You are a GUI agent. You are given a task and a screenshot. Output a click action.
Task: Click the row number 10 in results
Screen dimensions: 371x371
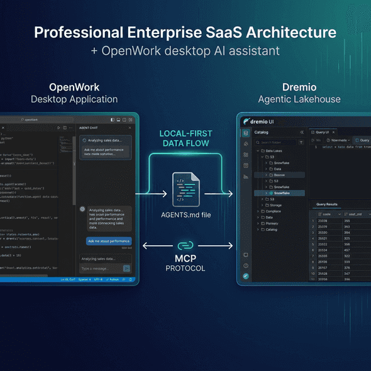click(x=313, y=274)
